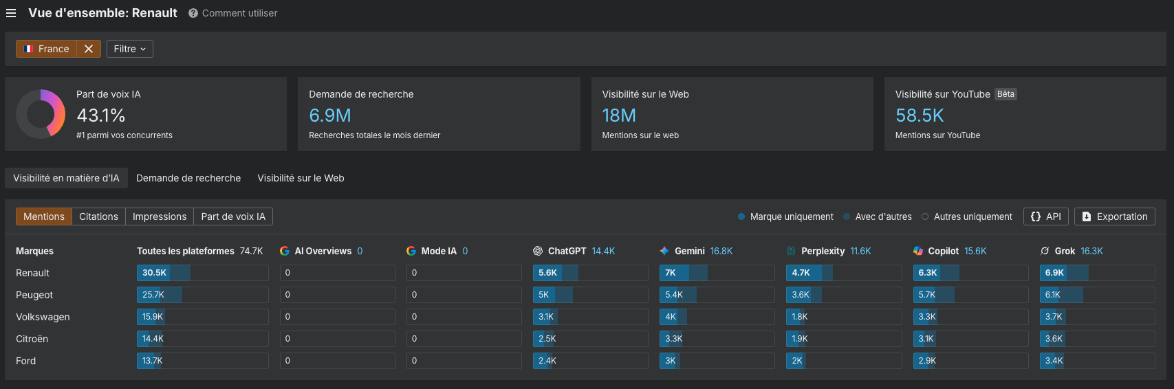This screenshot has width=1174, height=389.
Task: Click Volkswagen Copilot 3.3K cell
Action: click(x=971, y=317)
